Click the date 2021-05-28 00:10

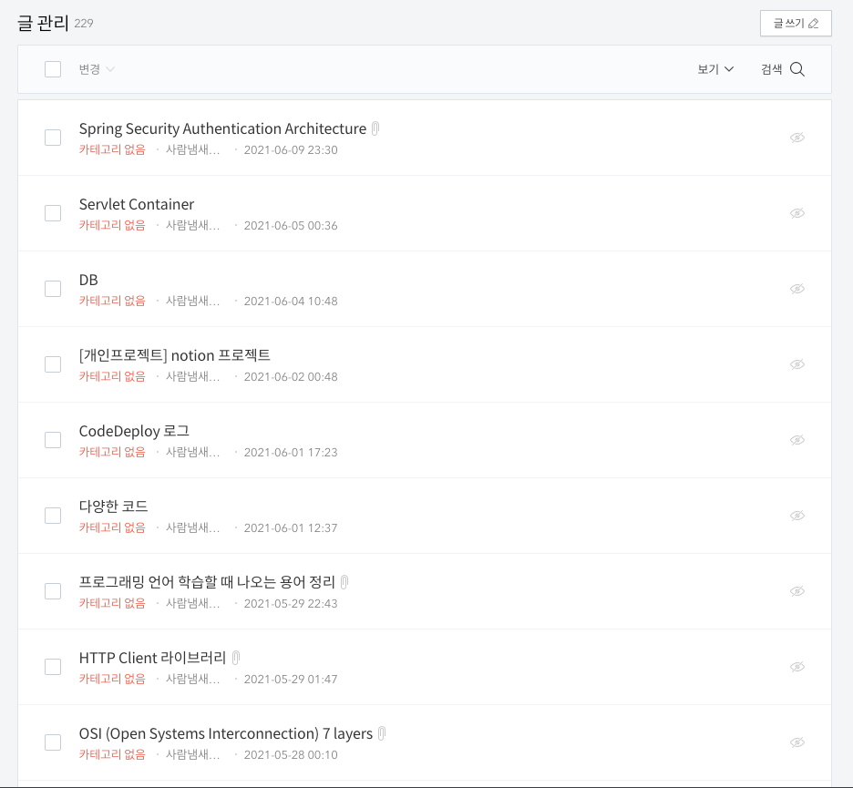pos(291,755)
